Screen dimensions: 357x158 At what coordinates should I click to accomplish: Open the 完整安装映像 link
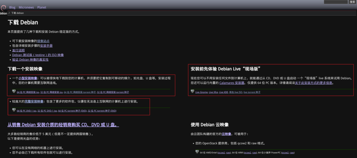point(34,101)
